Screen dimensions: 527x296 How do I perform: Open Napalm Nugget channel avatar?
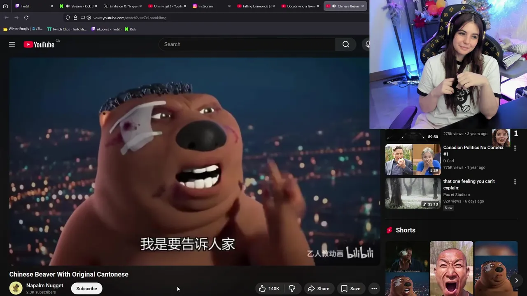(x=16, y=288)
